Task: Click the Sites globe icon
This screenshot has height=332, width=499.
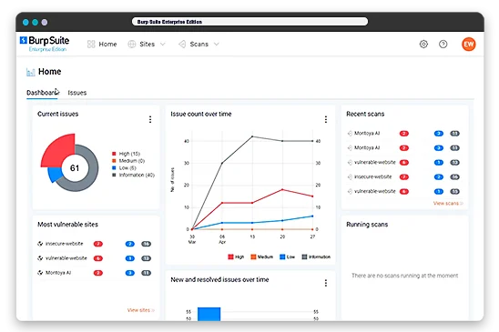Action: [x=132, y=45]
